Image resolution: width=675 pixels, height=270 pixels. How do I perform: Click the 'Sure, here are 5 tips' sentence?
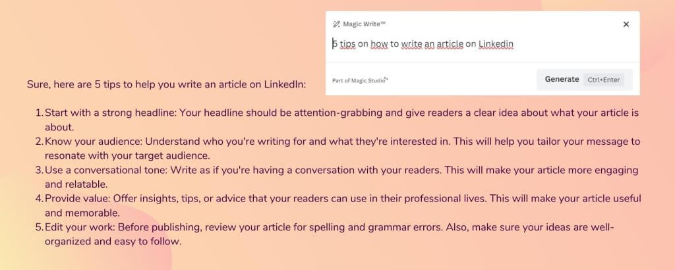click(x=166, y=84)
